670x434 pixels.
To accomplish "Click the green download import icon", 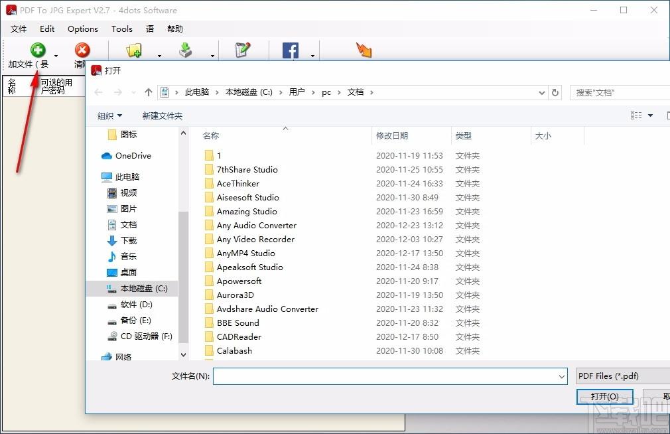I will [186, 50].
